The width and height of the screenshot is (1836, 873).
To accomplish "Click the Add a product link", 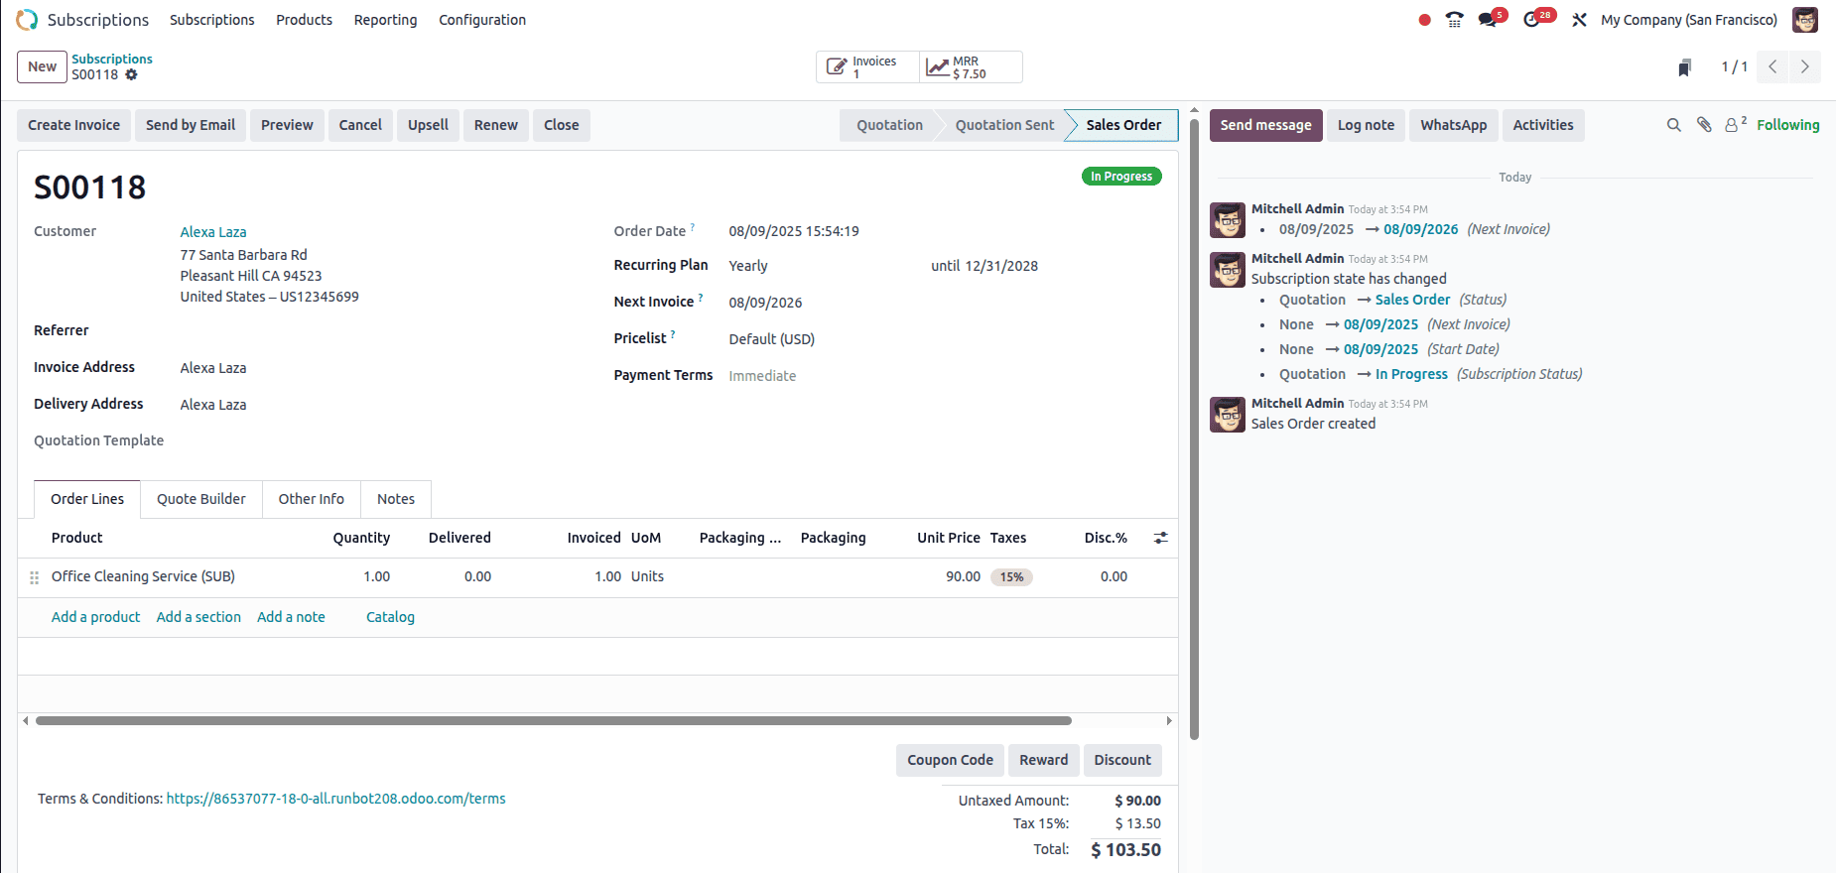I will tap(96, 617).
